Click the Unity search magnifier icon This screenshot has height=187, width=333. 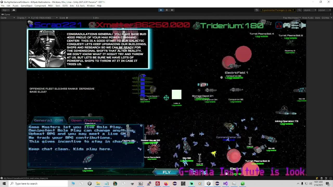pyautogui.click(x=299, y=10)
